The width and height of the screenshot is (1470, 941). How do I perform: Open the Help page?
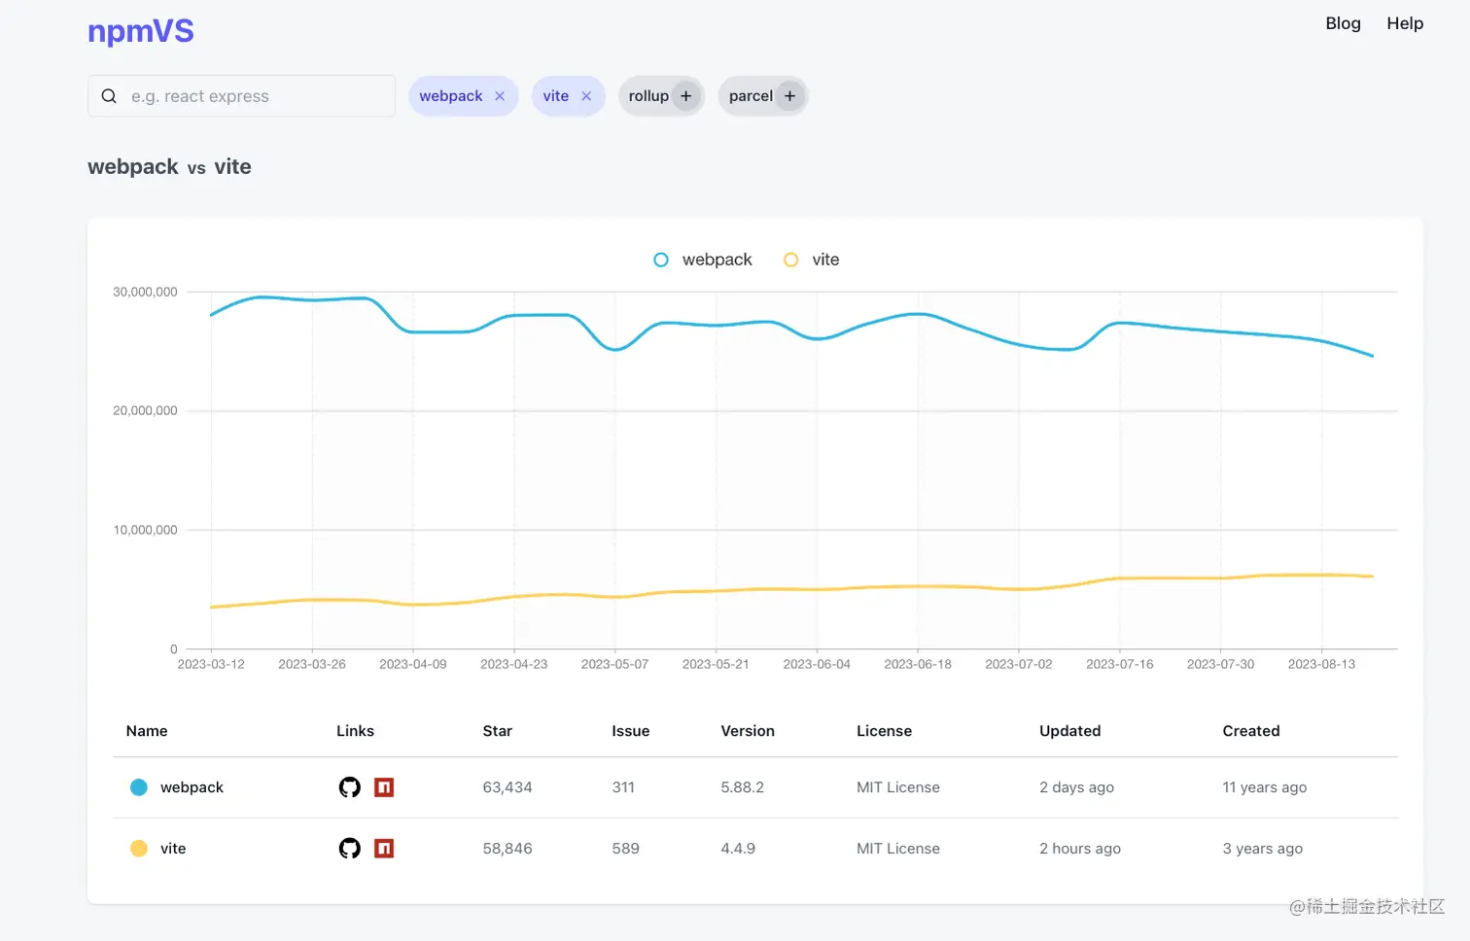pyautogui.click(x=1405, y=23)
